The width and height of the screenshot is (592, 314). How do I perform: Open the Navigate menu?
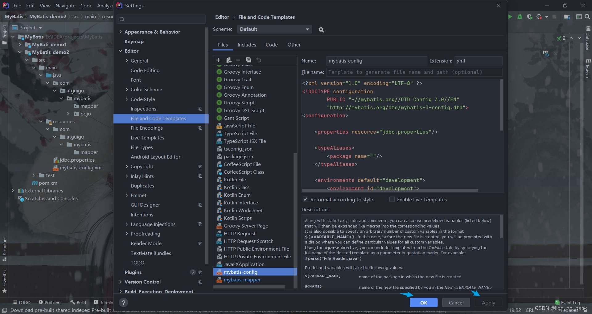(x=65, y=6)
